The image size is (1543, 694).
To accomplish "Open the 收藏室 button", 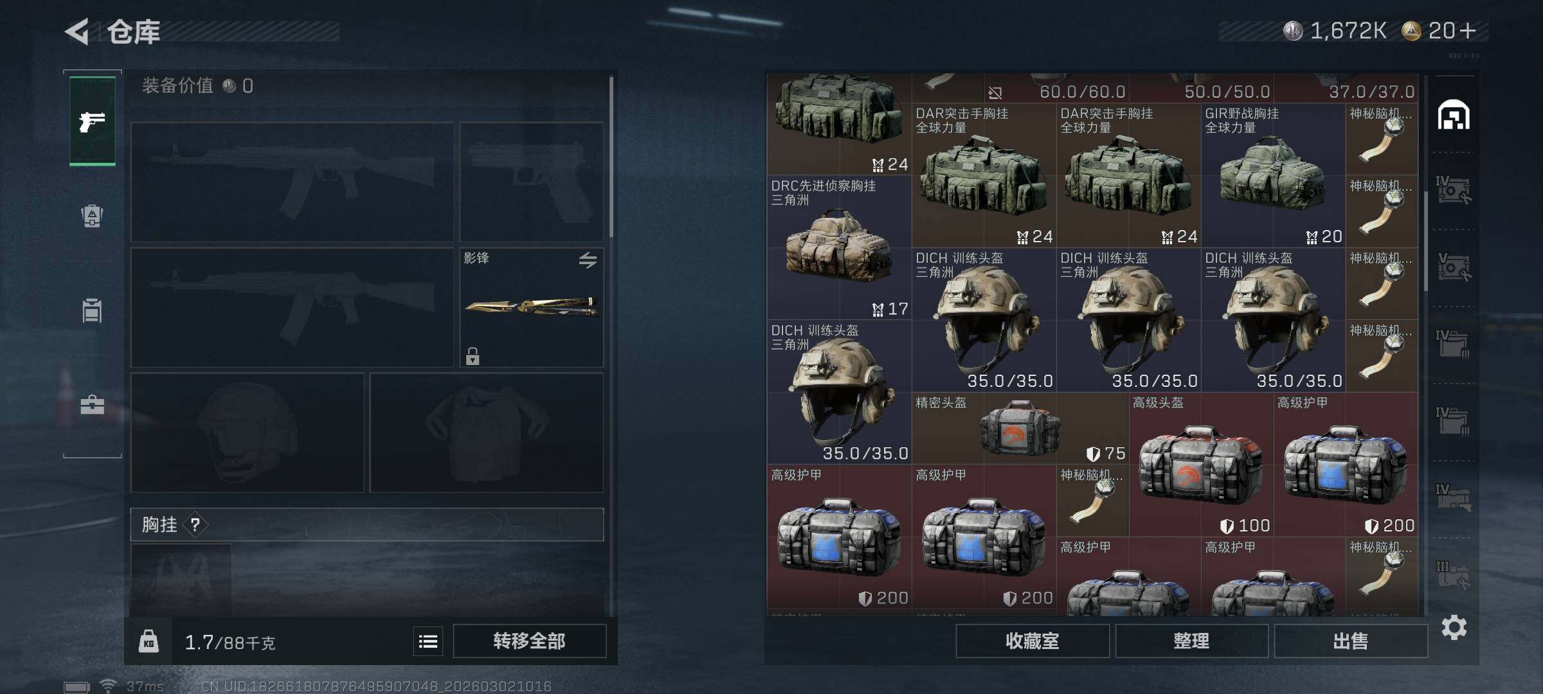I will point(1032,641).
